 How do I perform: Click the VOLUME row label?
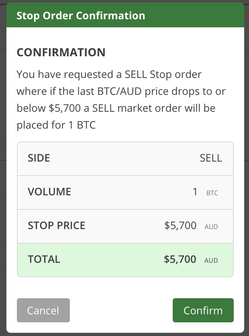(49, 192)
